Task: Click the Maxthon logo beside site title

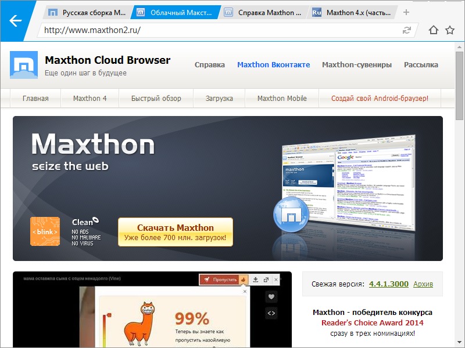Action: (x=23, y=65)
